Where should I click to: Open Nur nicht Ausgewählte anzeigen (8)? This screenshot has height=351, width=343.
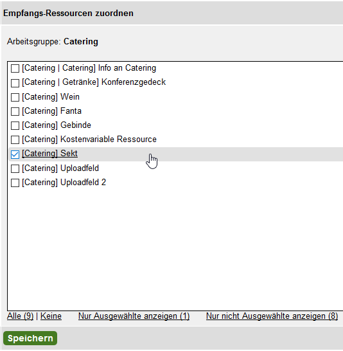coord(272,316)
